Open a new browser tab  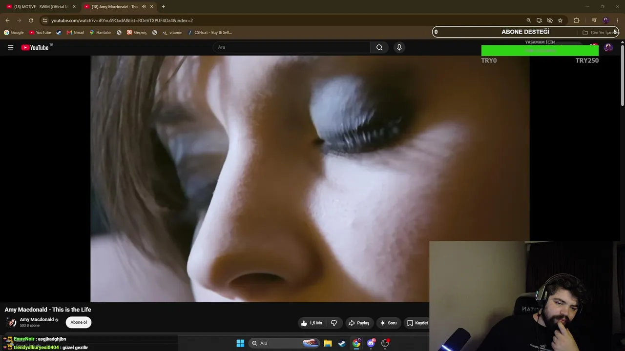tap(163, 7)
